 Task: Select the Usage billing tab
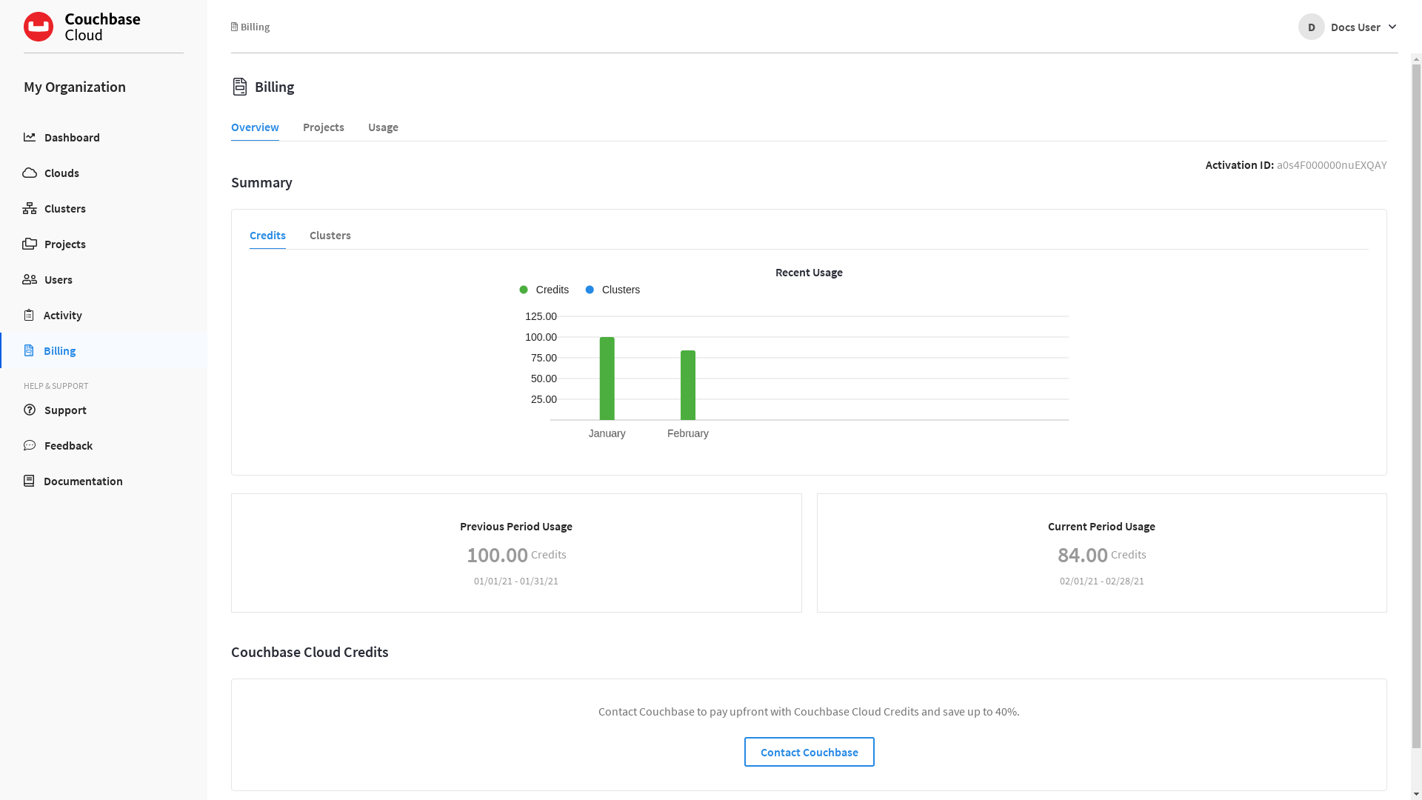coord(383,127)
